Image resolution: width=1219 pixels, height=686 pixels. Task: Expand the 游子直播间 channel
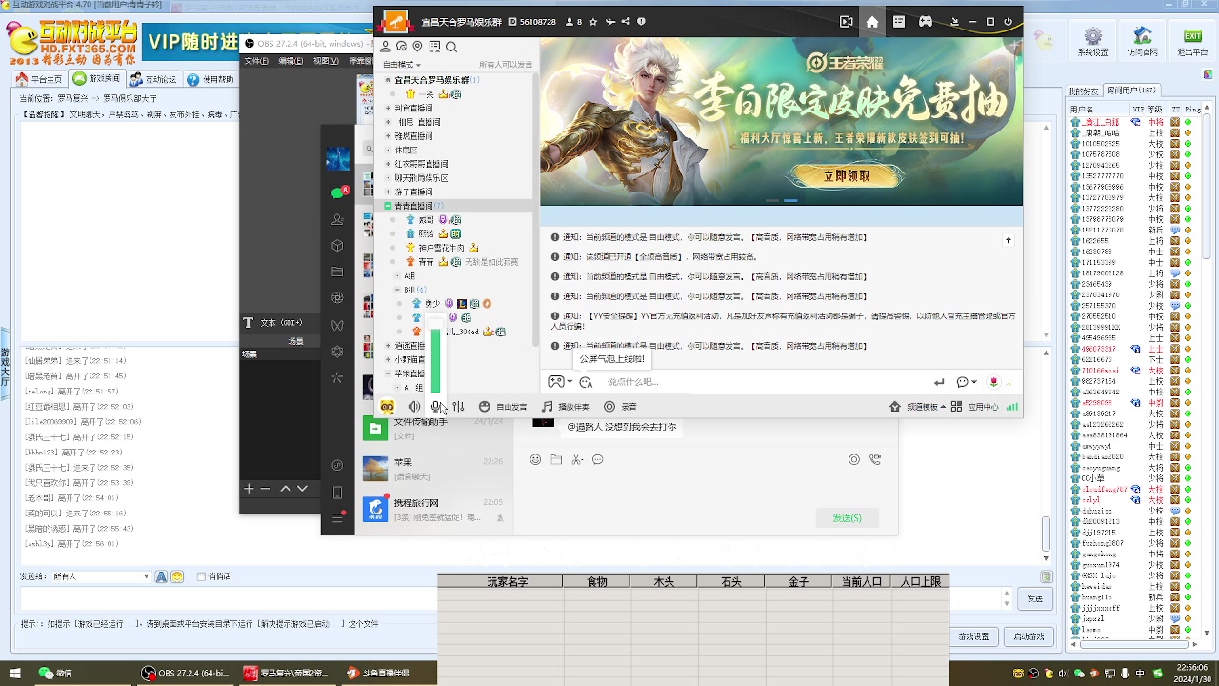[x=388, y=192]
